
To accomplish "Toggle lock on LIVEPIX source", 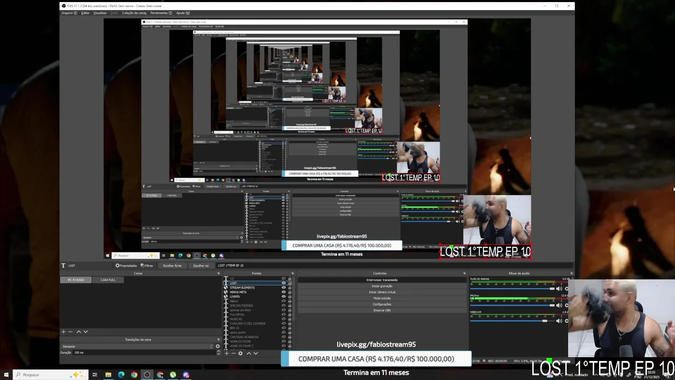I will (x=290, y=297).
